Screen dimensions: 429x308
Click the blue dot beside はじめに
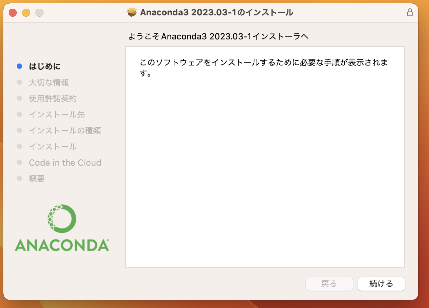pos(19,66)
